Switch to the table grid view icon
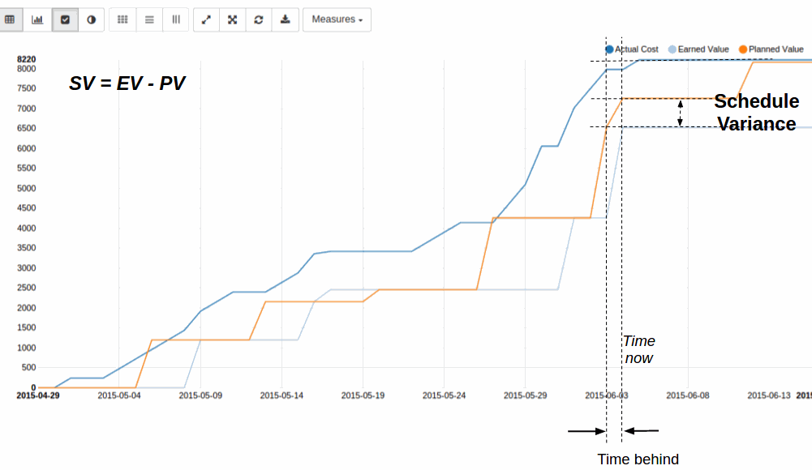 click(10, 19)
